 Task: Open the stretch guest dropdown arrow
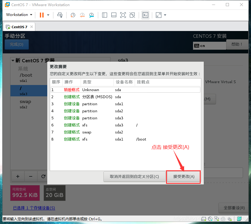click(165, 15)
